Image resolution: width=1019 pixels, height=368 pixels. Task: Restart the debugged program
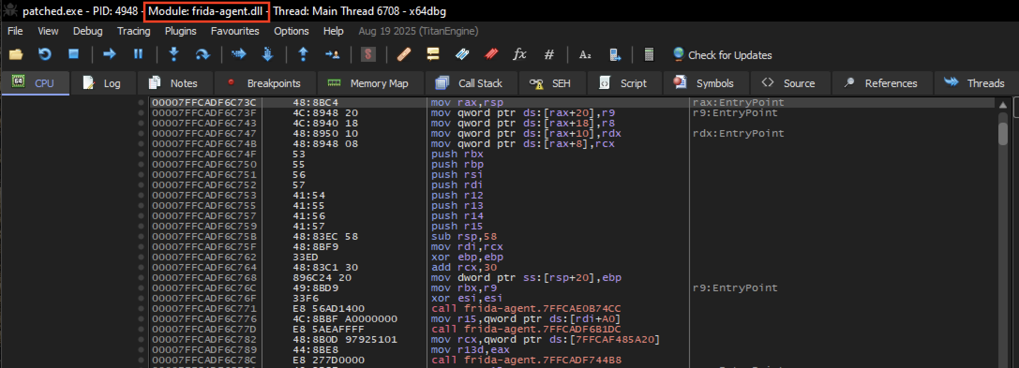pyautogui.click(x=45, y=55)
